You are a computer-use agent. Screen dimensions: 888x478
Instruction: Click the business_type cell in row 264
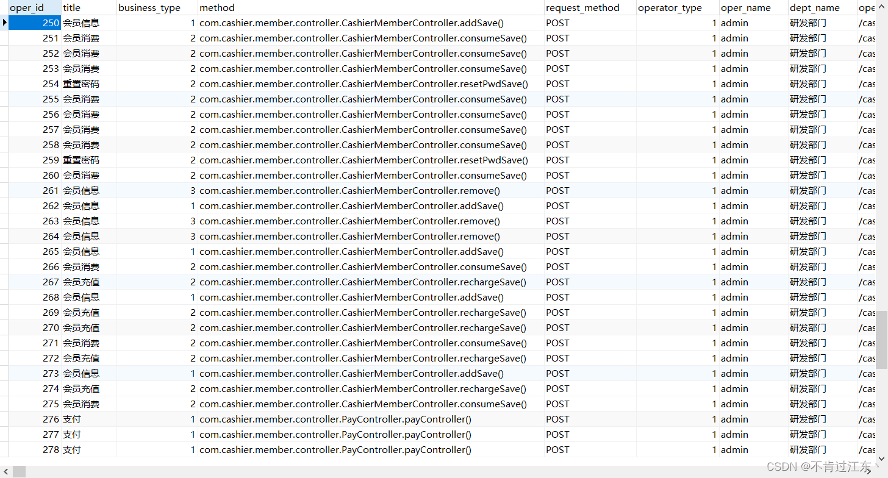157,237
